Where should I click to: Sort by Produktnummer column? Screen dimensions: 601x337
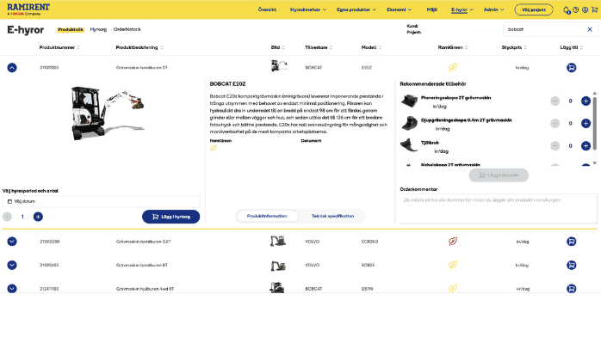(59, 47)
